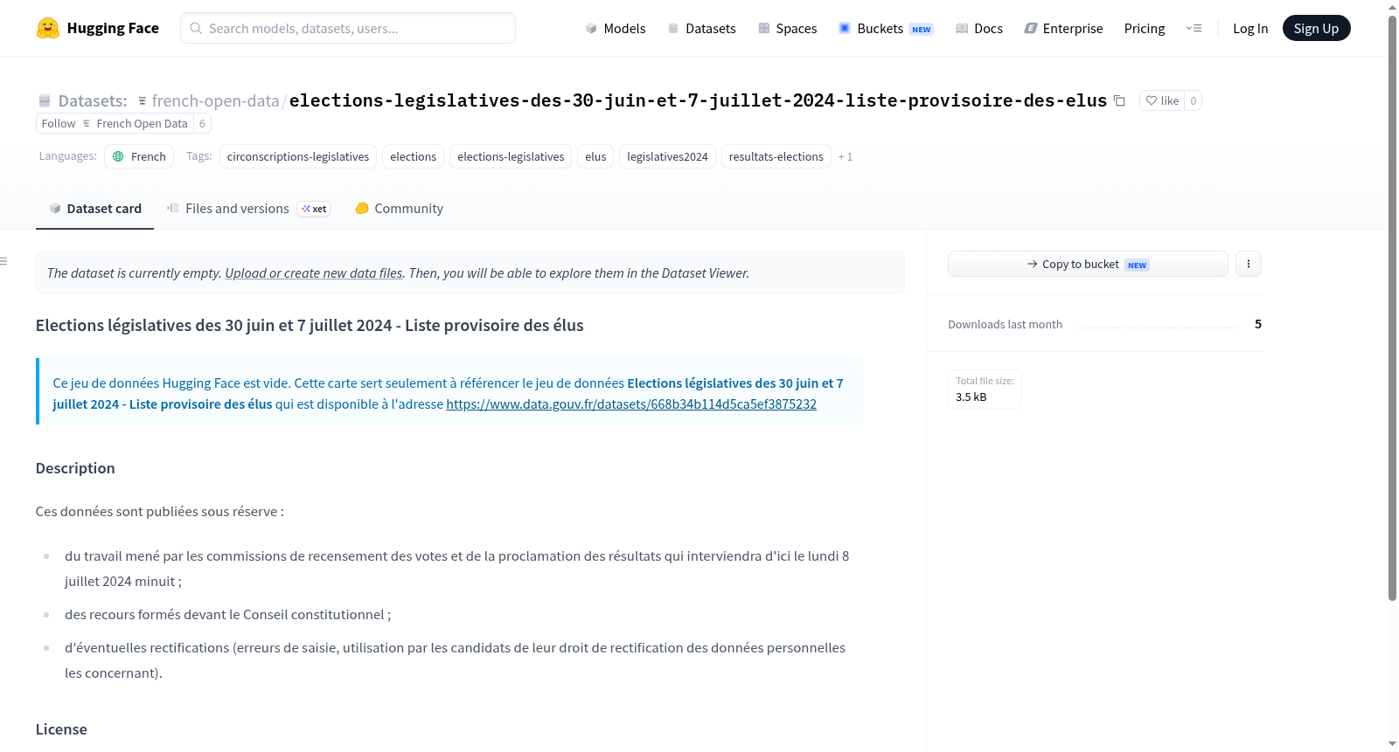Open french-open-data organization link
This screenshot has width=1399, height=752.
[215, 100]
